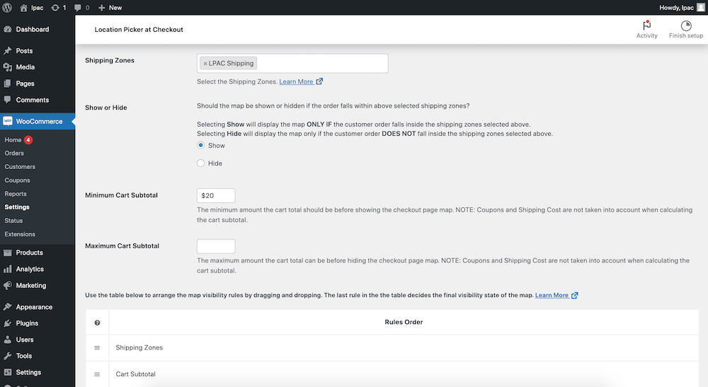Click the Marketing megaphone icon
This screenshot has height=387, width=708.
coord(7,286)
